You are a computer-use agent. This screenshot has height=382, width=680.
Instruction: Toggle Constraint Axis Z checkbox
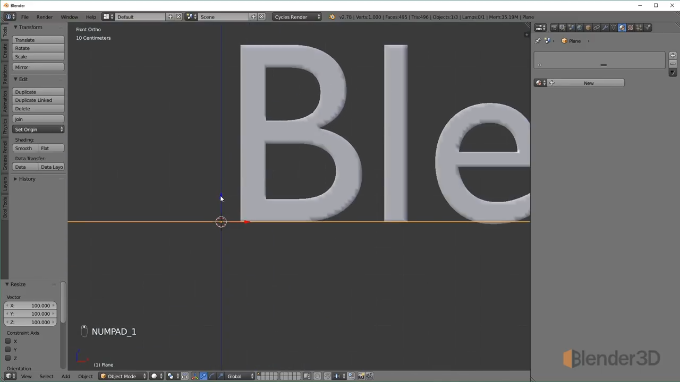(x=8, y=358)
